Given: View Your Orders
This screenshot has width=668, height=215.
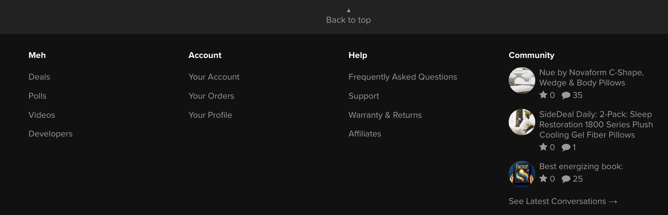Looking at the screenshot, I should (211, 96).
